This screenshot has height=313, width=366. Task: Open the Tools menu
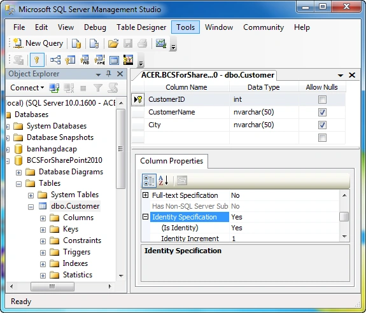(x=186, y=27)
